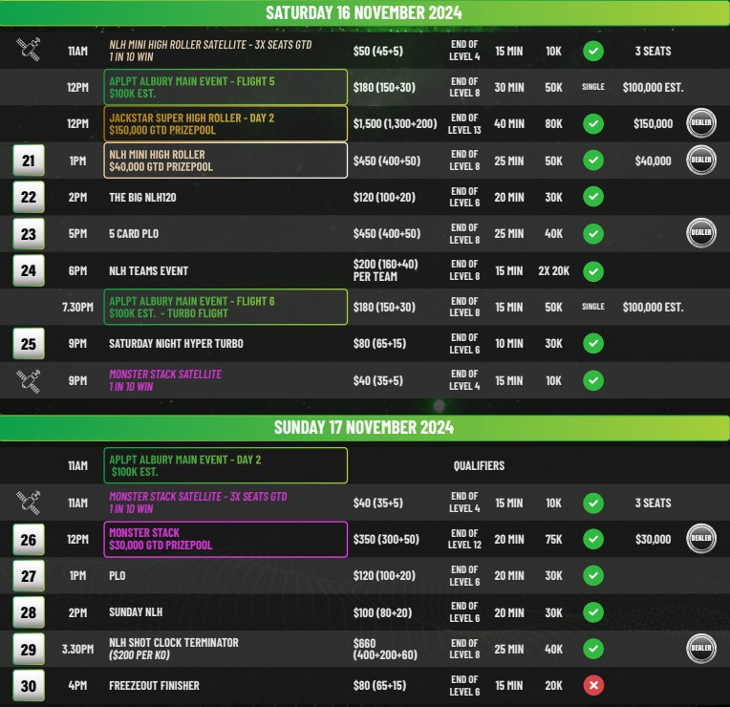Open the APLPT Albury Main Event Flight 5 box

pyautogui.click(x=226, y=87)
